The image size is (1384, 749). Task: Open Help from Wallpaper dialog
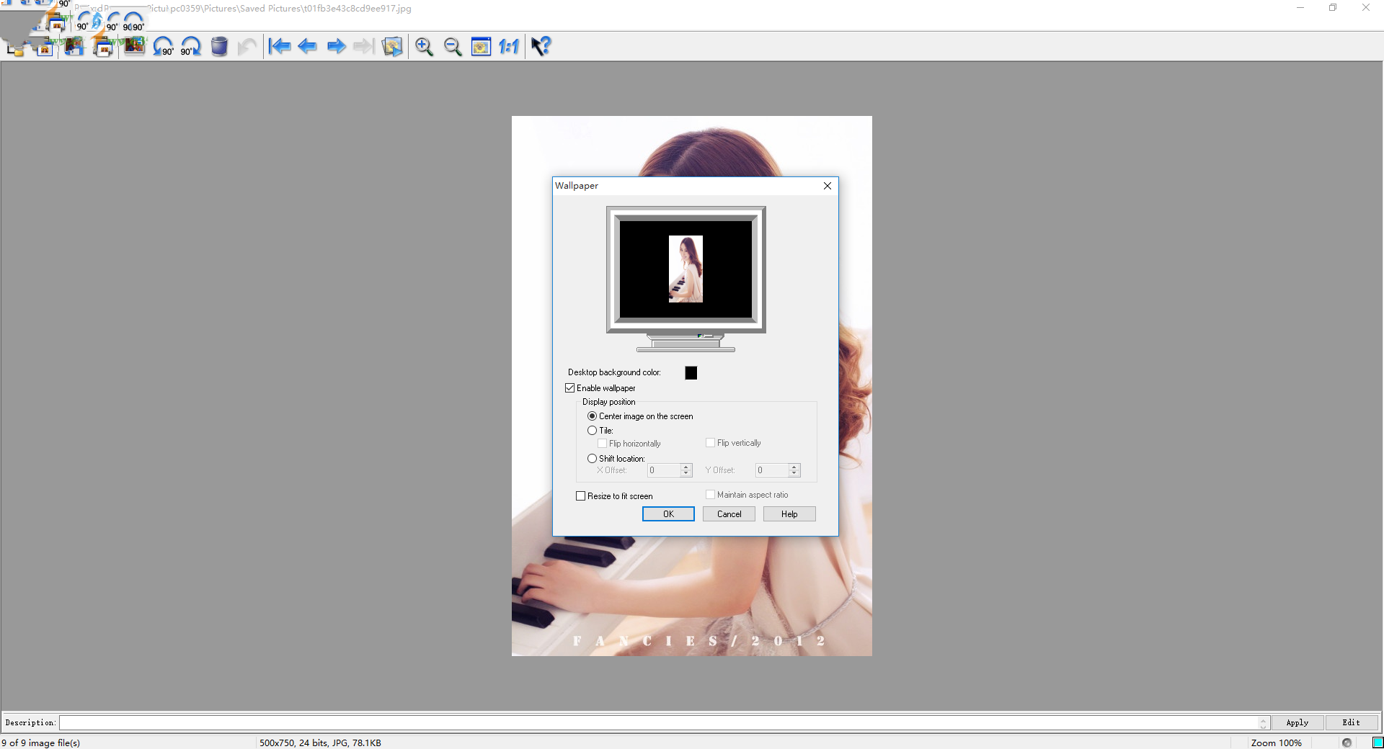tap(789, 514)
